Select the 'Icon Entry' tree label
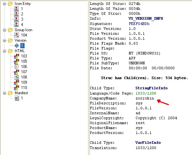The width and height of the screenshot is (192, 155). (23, 4)
